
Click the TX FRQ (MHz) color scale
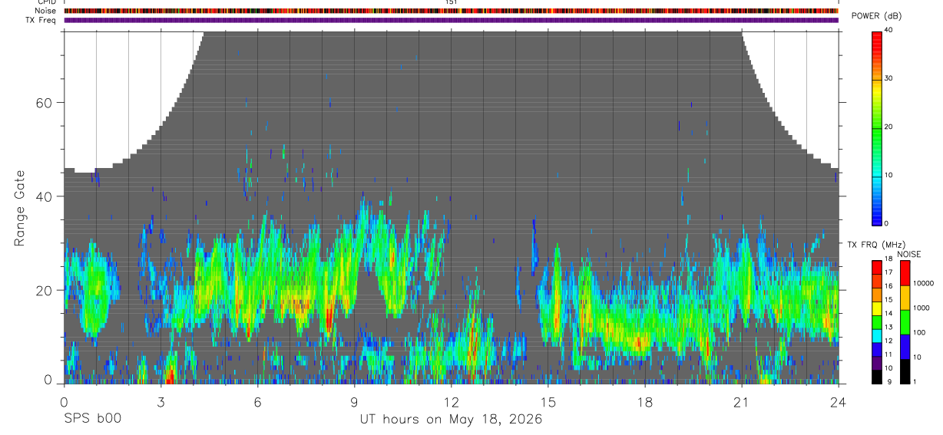[877, 322]
